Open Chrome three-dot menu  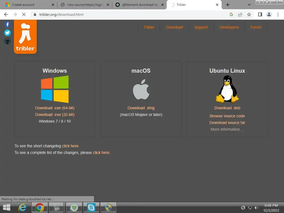(x=278, y=14)
